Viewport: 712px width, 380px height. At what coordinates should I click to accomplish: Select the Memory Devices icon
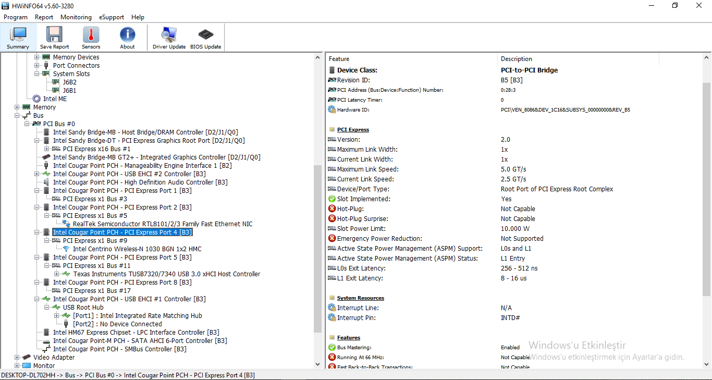pos(46,57)
